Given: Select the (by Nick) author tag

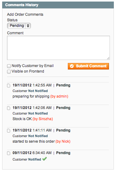Looking at the screenshot, I should pos(63,141).
